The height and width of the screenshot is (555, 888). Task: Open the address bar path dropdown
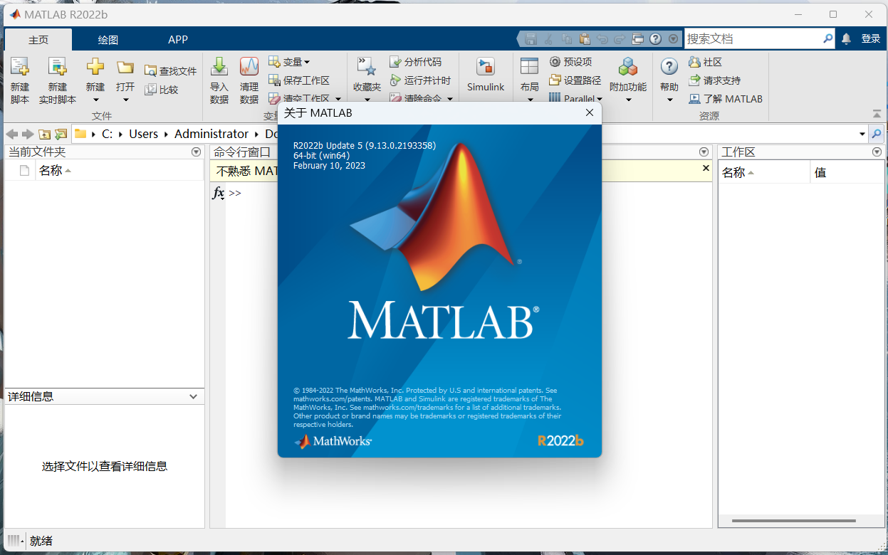862,134
